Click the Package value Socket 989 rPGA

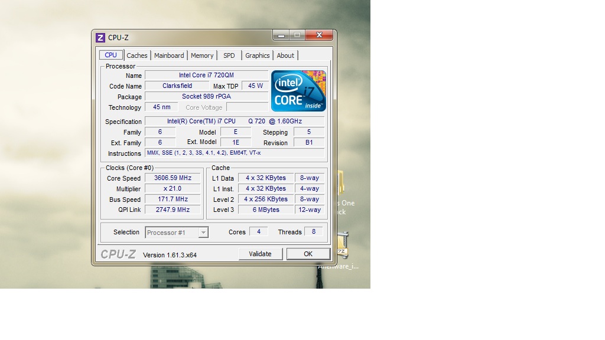click(206, 96)
